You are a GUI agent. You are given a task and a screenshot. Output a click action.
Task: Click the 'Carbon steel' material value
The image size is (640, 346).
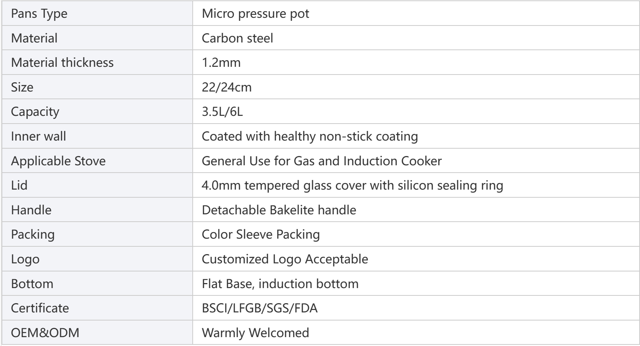(x=237, y=38)
